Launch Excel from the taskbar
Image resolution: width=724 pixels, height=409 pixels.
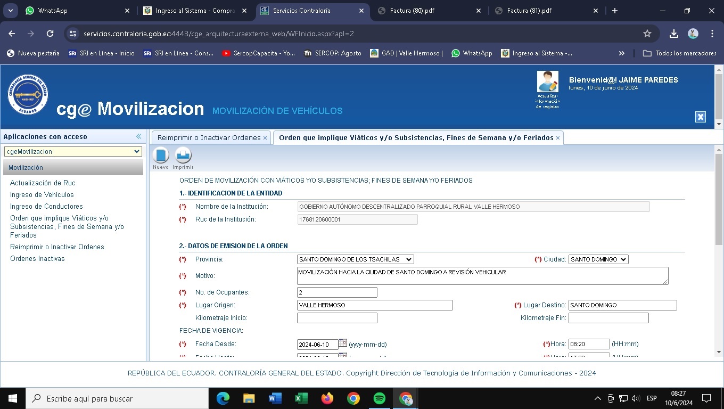point(301,398)
